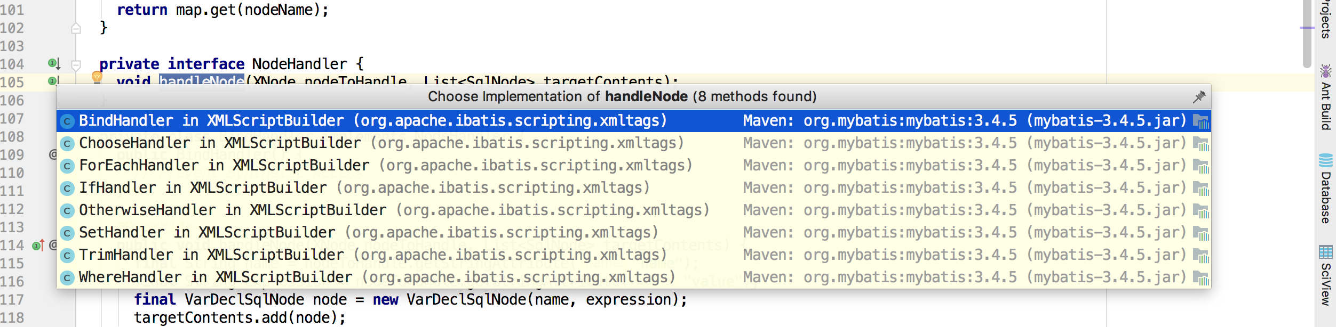The image size is (1336, 327).
Task: Click library icon on TrimHandler row
Action: tap(1200, 256)
